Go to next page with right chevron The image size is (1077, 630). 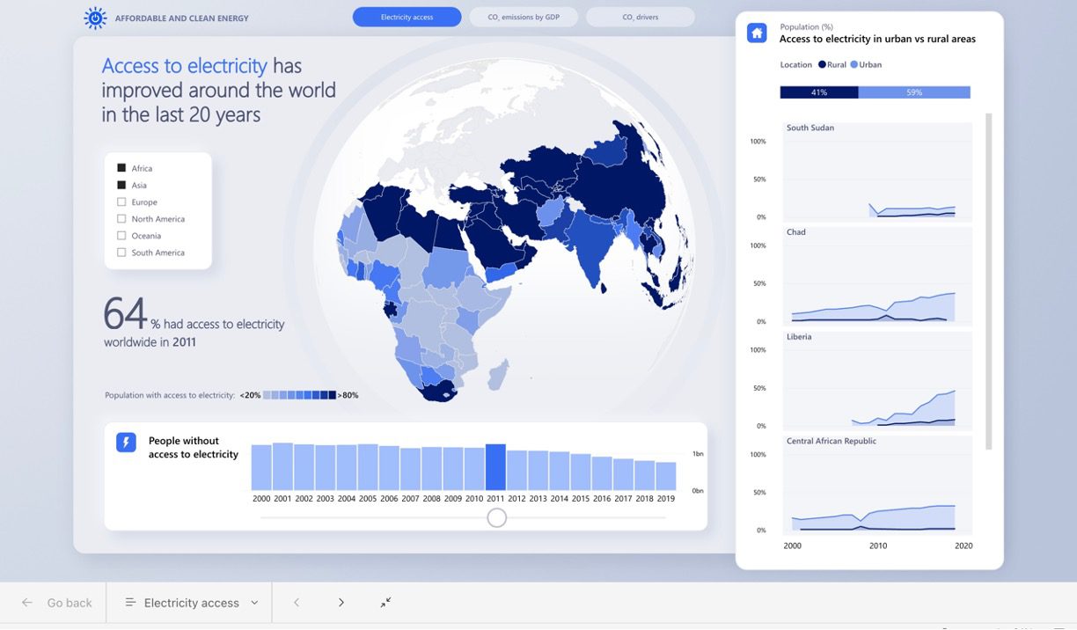pos(341,603)
